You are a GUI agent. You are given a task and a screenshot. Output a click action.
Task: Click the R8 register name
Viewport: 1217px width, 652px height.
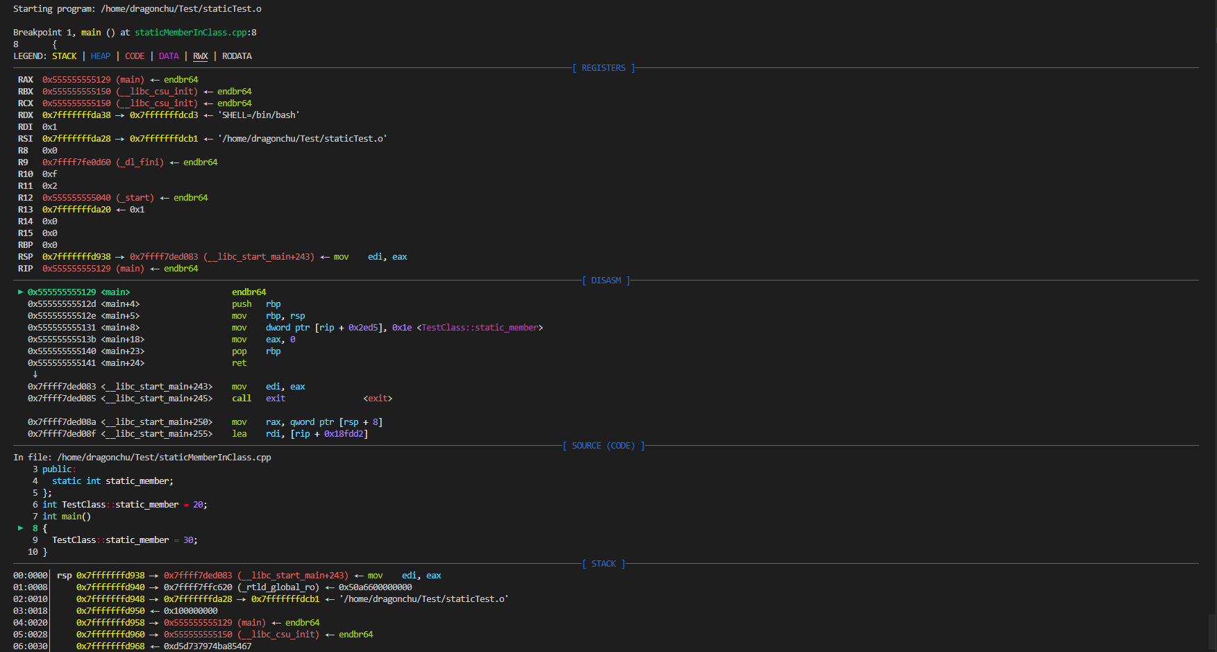pyautogui.click(x=23, y=151)
